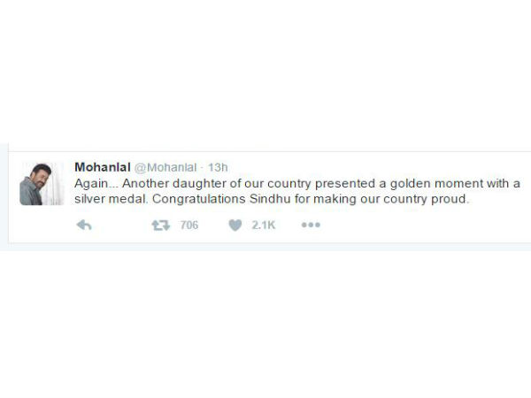Click the blank area below the tweet card
This screenshot has height=398, width=531.
tap(265, 318)
